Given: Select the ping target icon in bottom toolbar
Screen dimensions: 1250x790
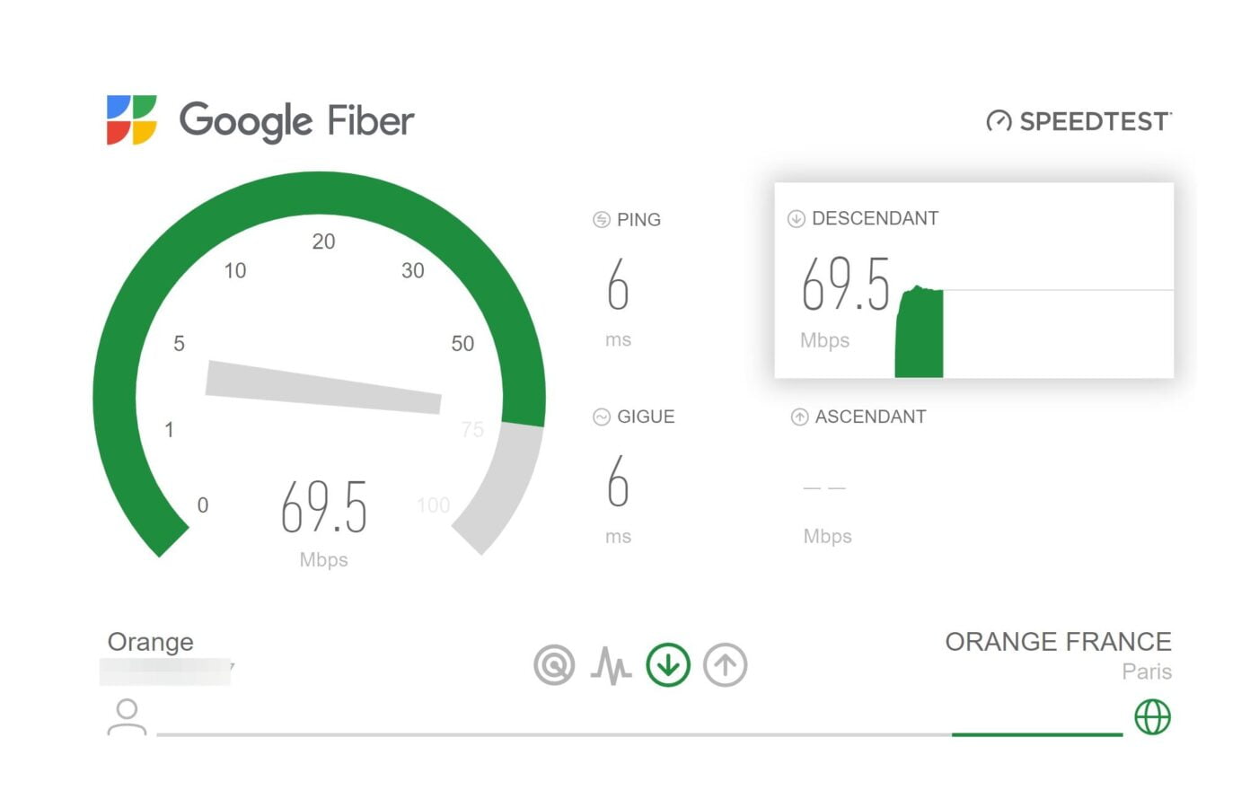Looking at the screenshot, I should [553, 665].
